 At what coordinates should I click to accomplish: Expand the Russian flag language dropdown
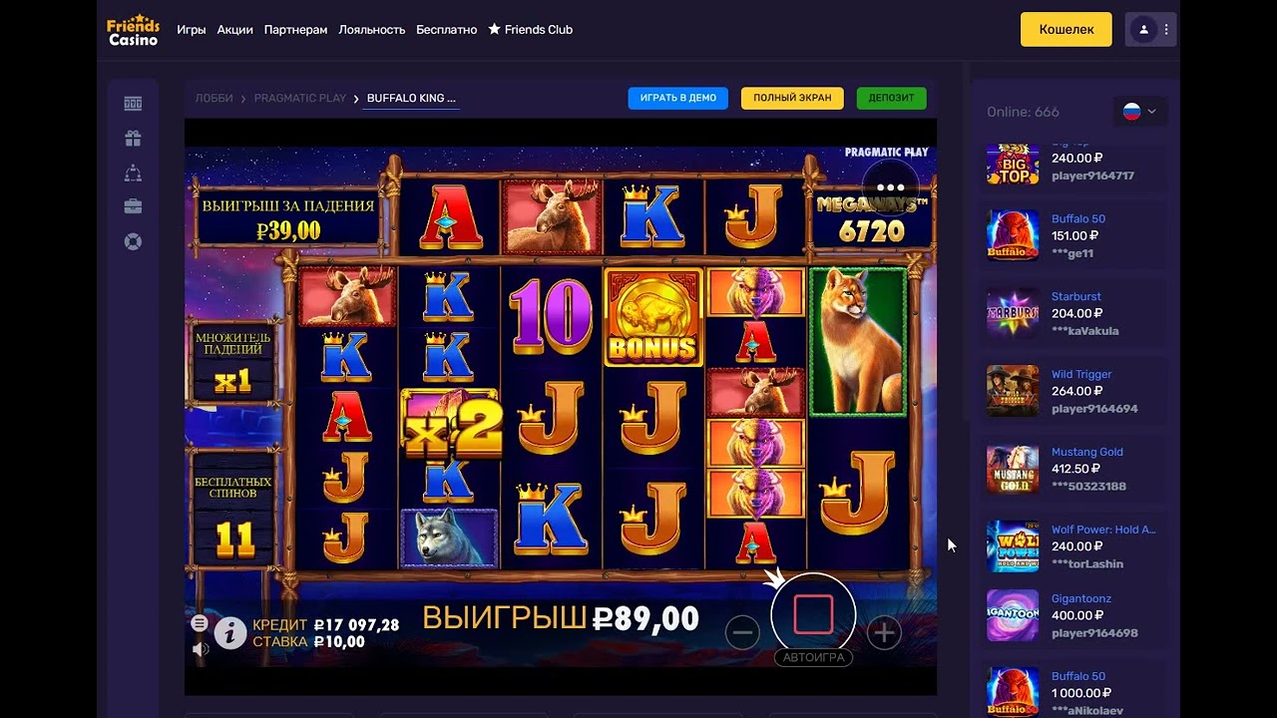tap(1140, 112)
